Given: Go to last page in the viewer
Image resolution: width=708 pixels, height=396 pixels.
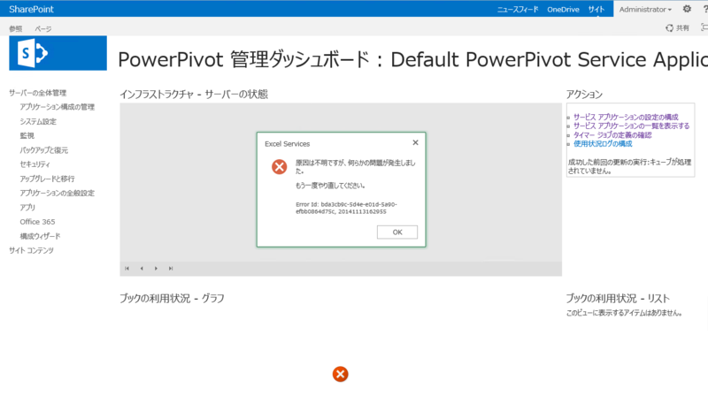Looking at the screenshot, I should [x=171, y=269].
